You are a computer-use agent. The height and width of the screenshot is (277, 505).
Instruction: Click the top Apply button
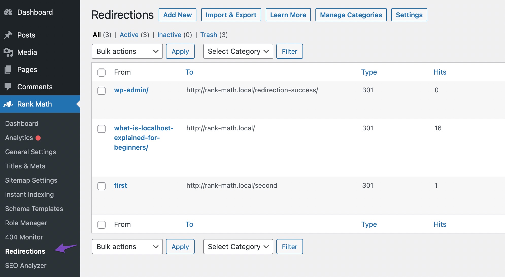pyautogui.click(x=180, y=51)
